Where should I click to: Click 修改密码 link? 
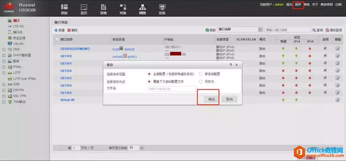[x=326, y=4]
